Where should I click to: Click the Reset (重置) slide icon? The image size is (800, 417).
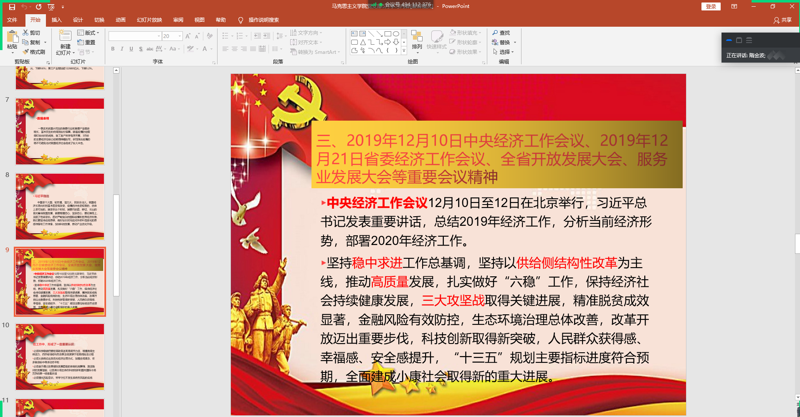[81, 42]
